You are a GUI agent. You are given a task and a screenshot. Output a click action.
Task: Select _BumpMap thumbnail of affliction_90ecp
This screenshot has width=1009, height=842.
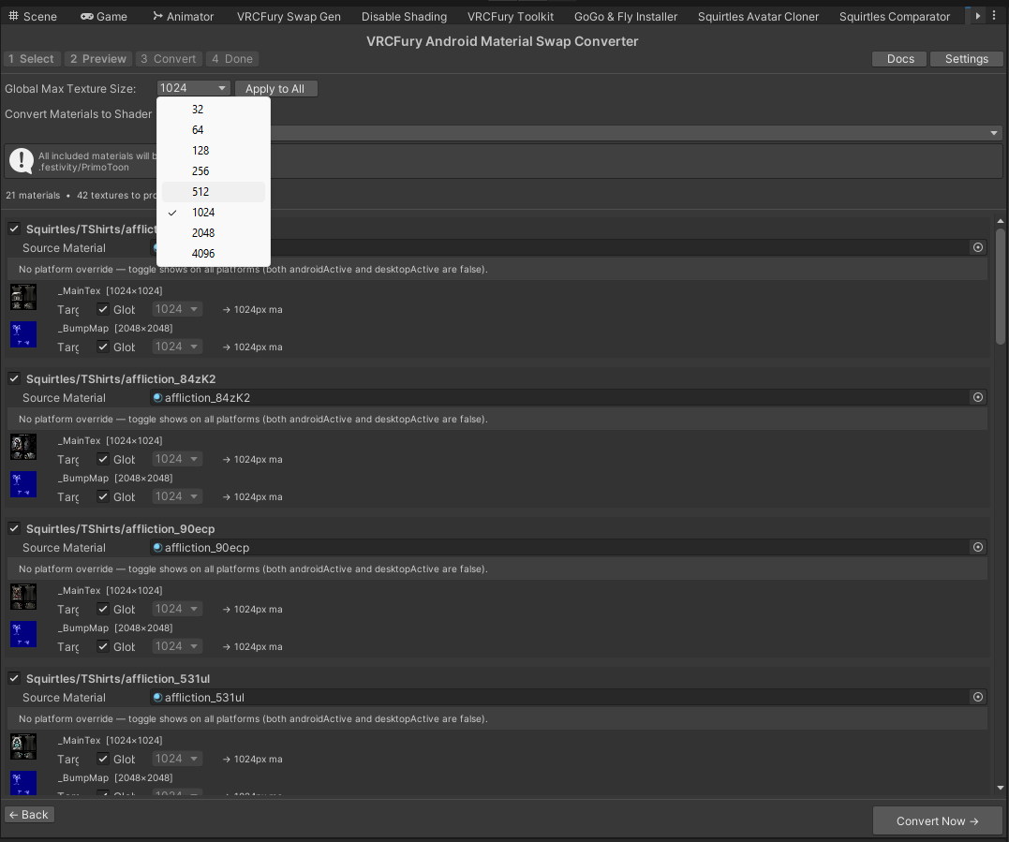[23, 634]
